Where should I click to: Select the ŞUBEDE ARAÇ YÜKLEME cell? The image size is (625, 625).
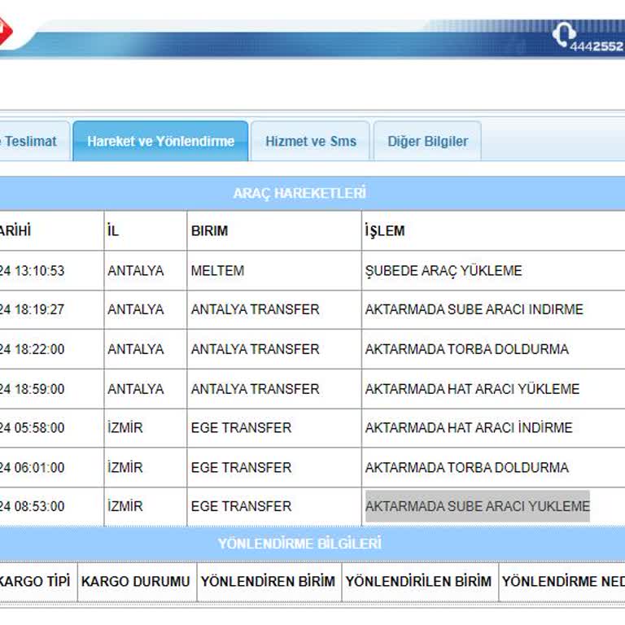pyautogui.click(x=493, y=271)
